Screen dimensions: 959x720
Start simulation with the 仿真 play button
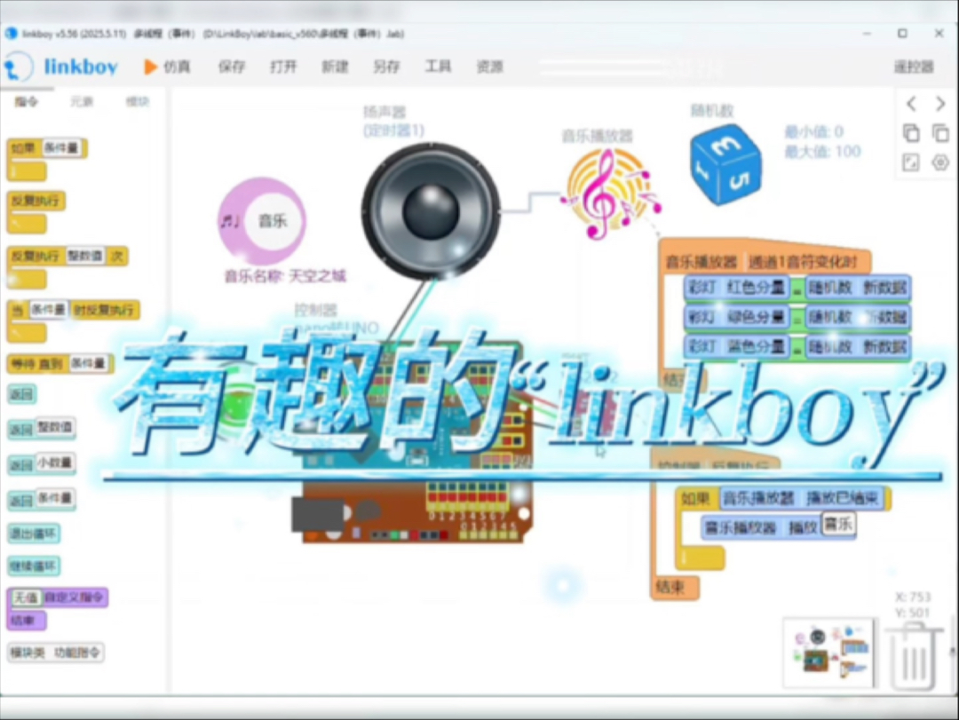tap(168, 66)
